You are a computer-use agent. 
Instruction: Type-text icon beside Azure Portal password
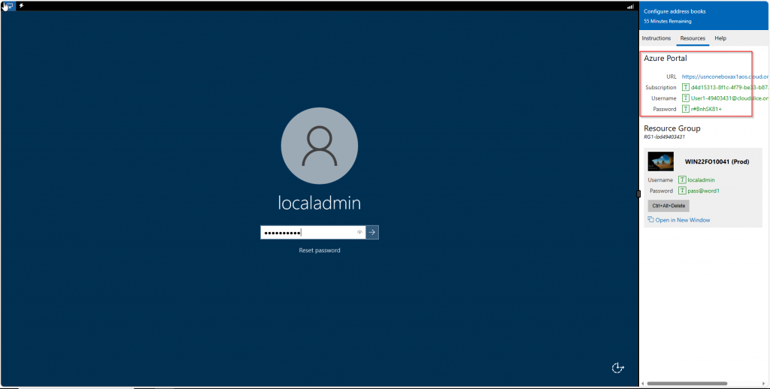(x=685, y=109)
